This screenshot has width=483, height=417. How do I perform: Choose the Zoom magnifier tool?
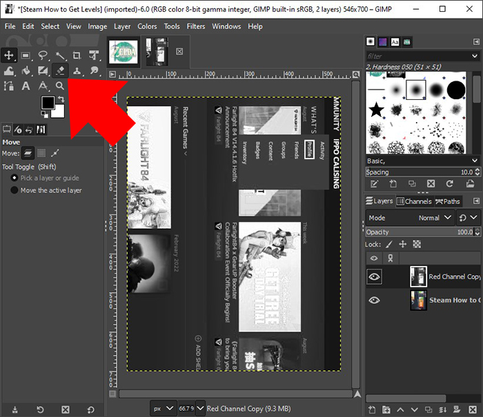pos(60,86)
